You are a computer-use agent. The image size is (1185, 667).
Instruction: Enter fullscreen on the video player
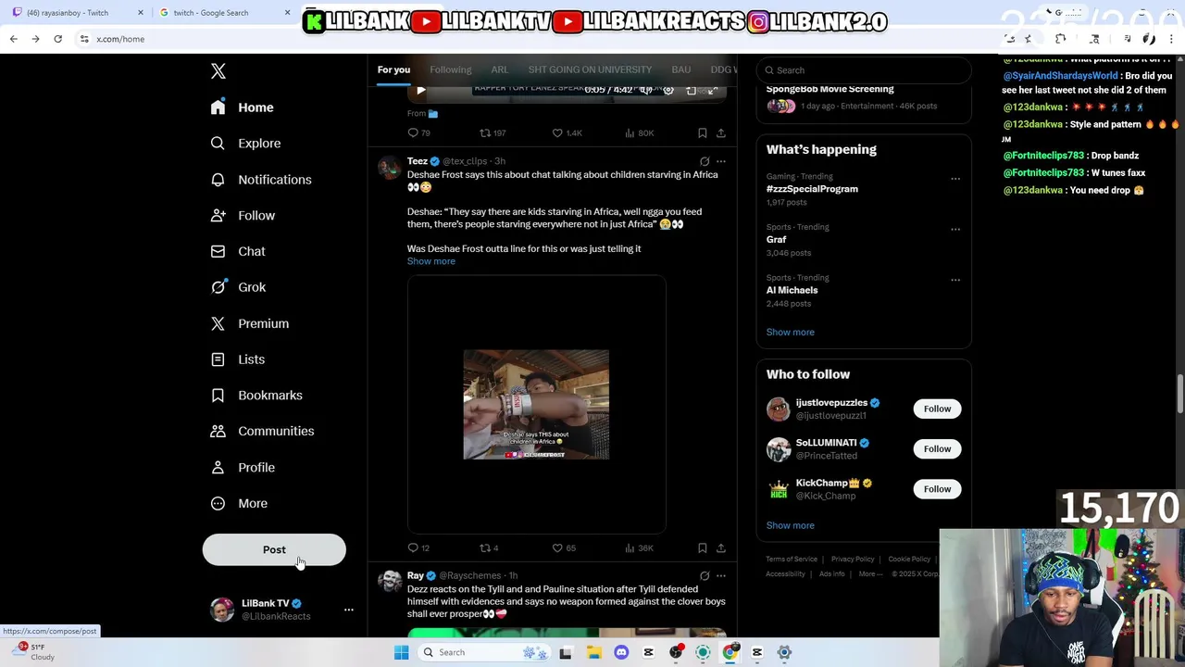point(713,90)
